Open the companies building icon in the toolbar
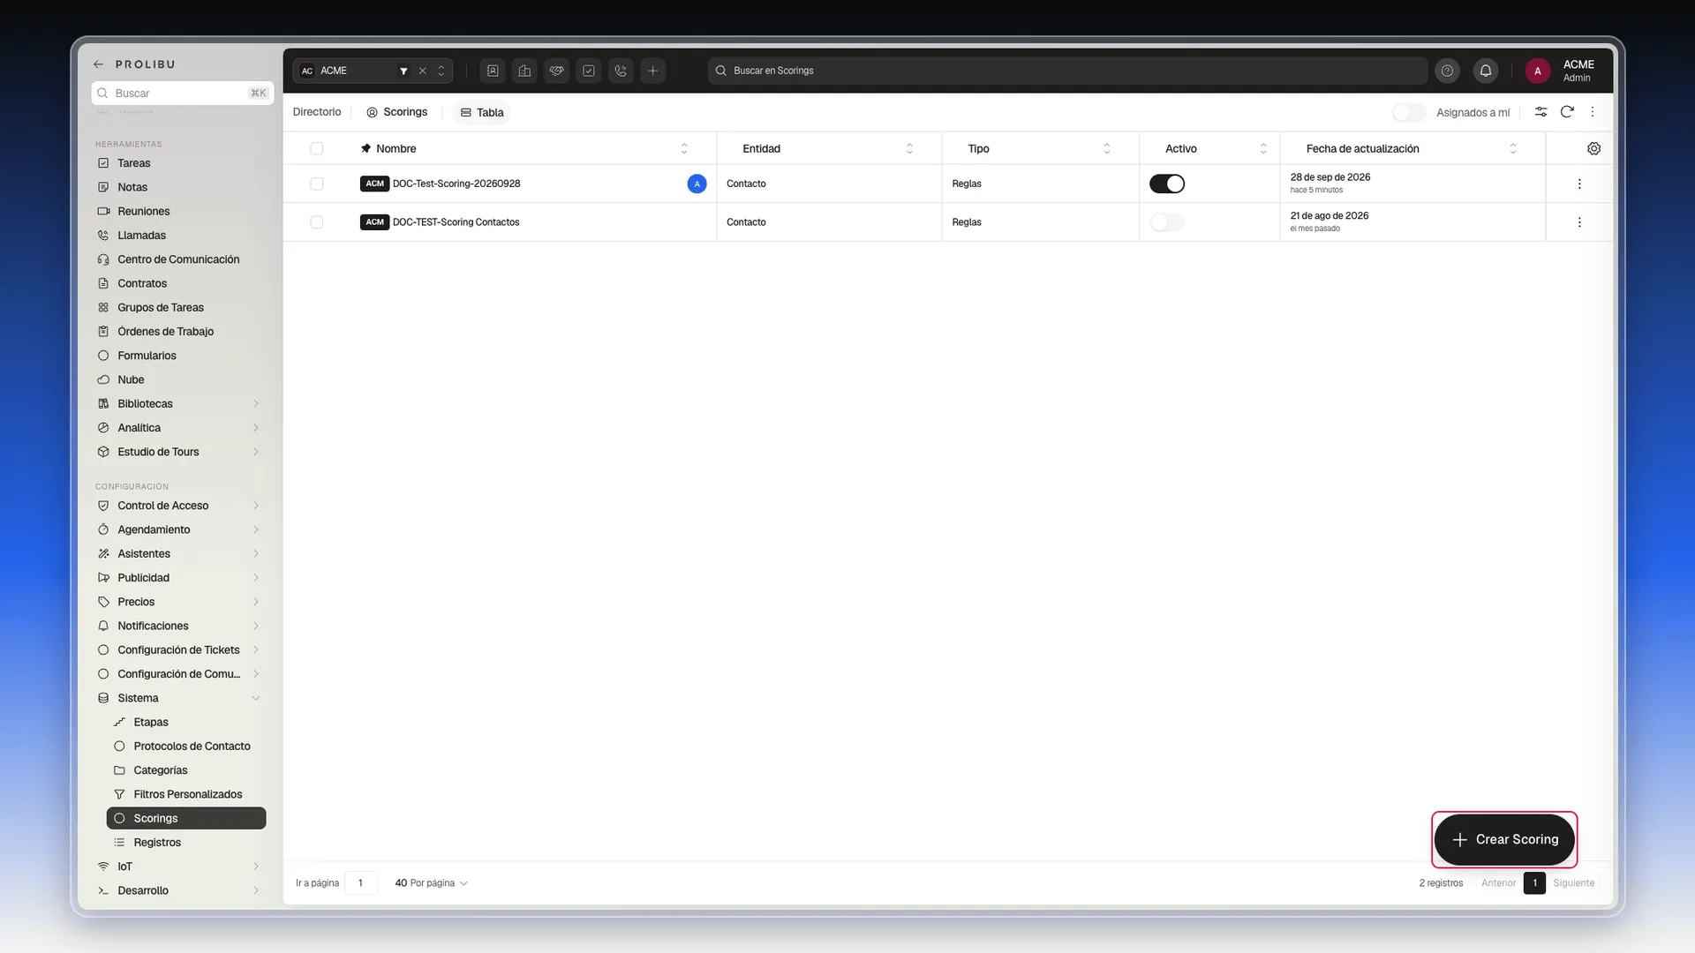Viewport: 1695px width, 953px height. [525, 71]
